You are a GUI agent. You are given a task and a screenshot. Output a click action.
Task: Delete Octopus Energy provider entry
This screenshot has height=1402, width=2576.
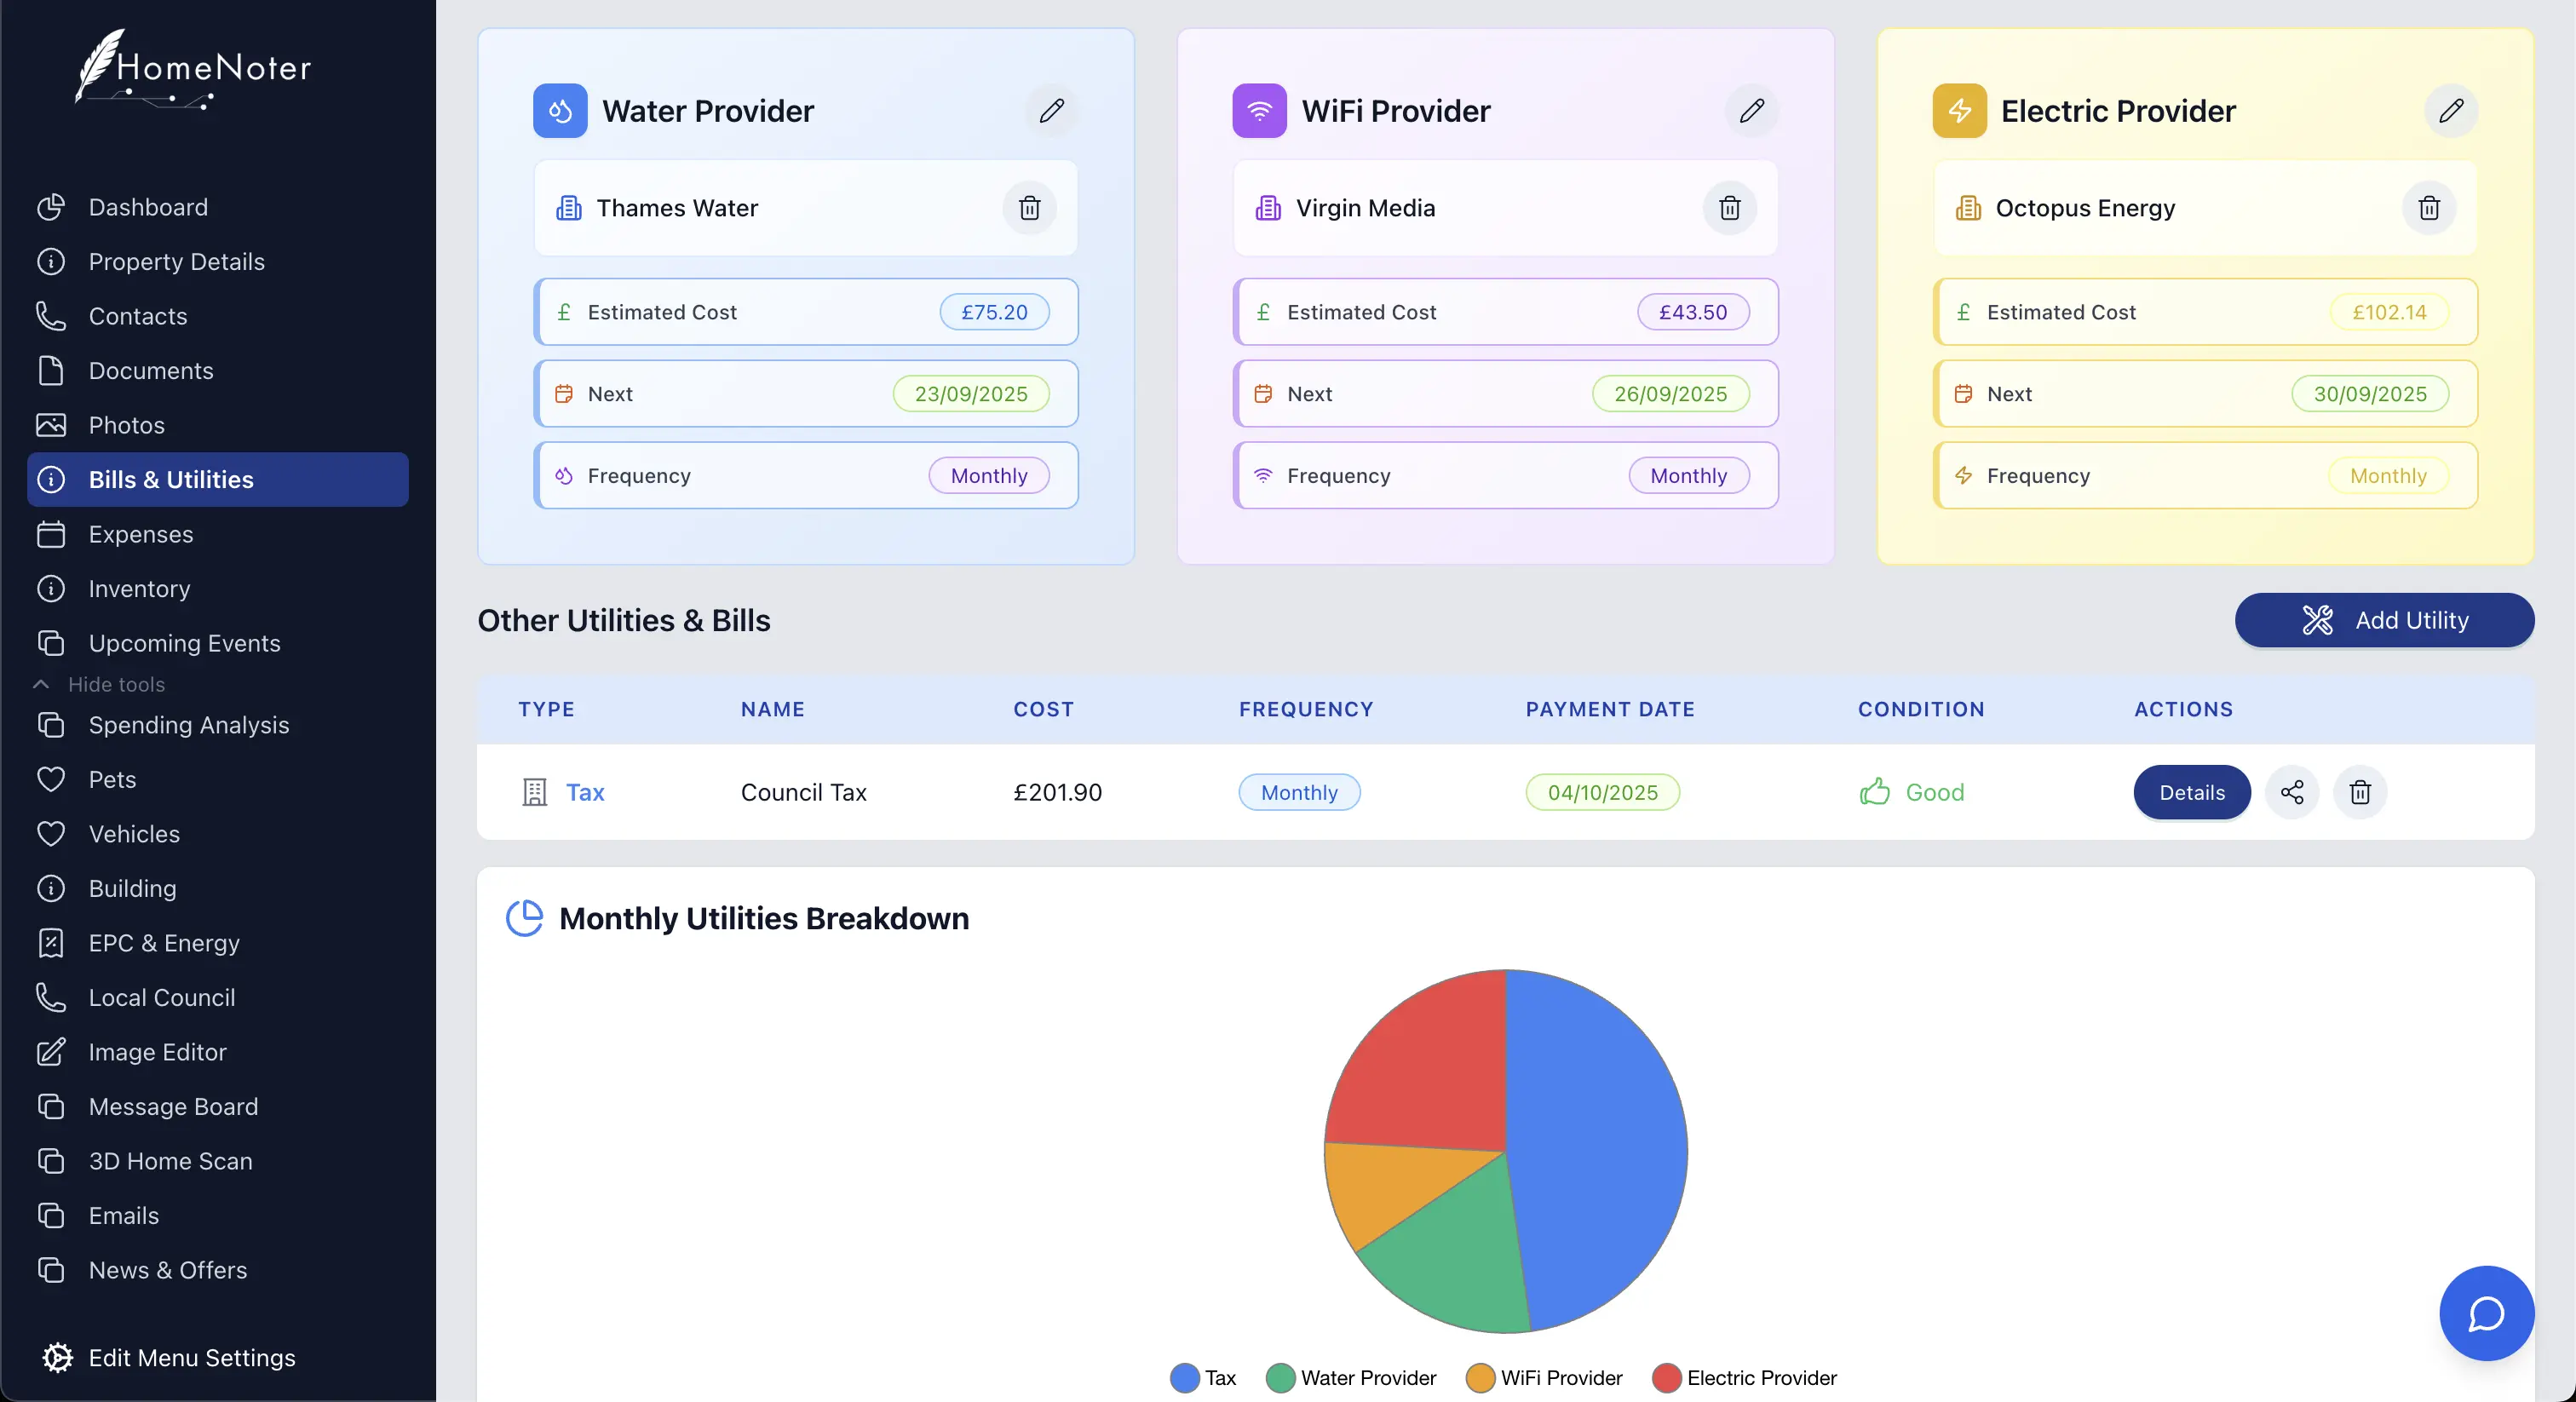[2428, 208]
